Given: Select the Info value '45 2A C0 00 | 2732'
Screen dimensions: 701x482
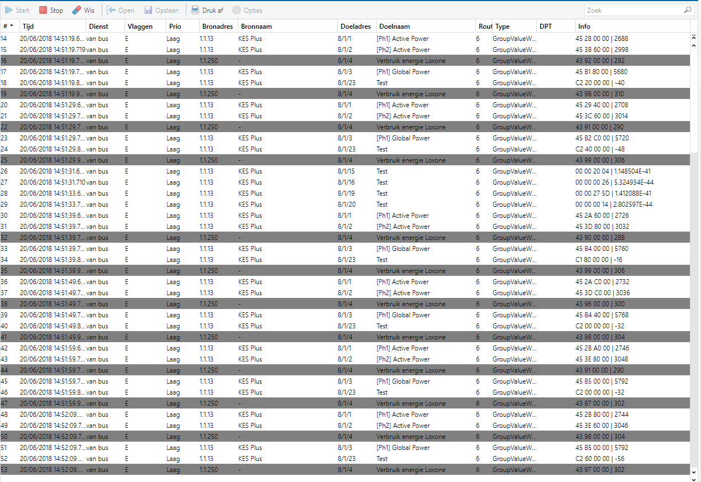Looking at the screenshot, I should [602, 282].
